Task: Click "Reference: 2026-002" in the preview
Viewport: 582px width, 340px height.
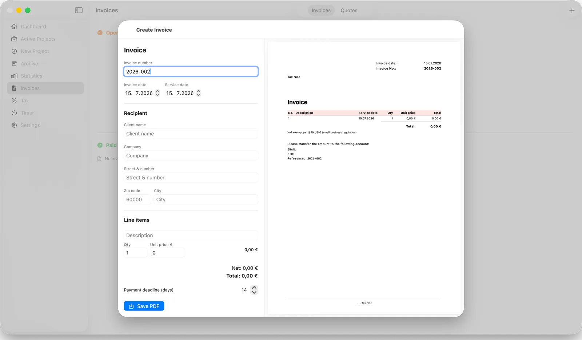Action: click(x=304, y=159)
